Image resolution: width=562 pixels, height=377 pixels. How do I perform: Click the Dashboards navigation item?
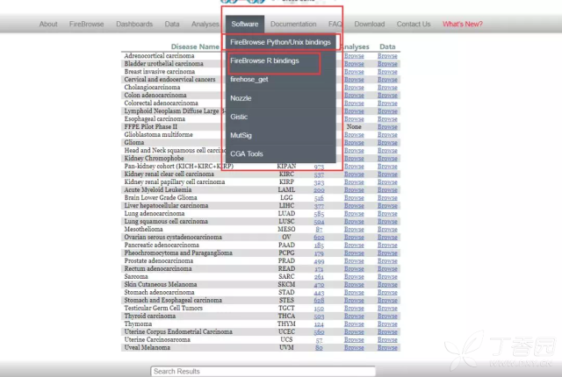(133, 25)
